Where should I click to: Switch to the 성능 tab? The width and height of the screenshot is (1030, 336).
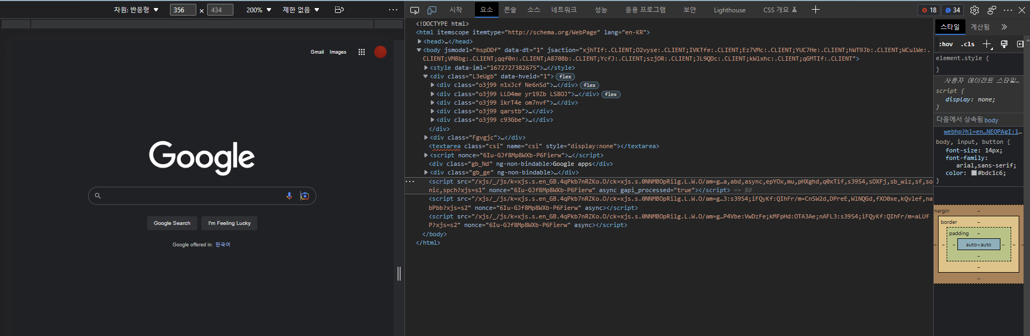pyautogui.click(x=601, y=10)
